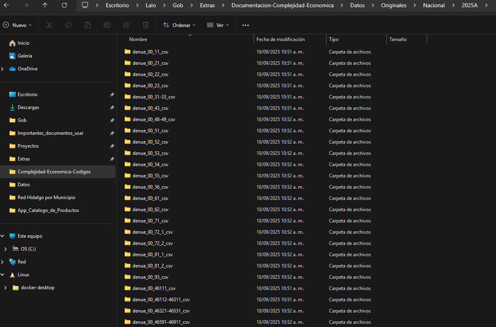Open Descargas in the sidebar

point(28,107)
